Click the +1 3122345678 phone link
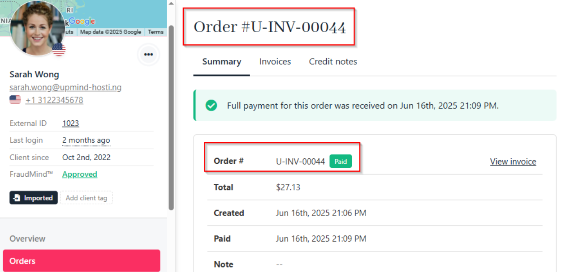The height and width of the screenshot is (272, 570). pyautogui.click(x=54, y=100)
